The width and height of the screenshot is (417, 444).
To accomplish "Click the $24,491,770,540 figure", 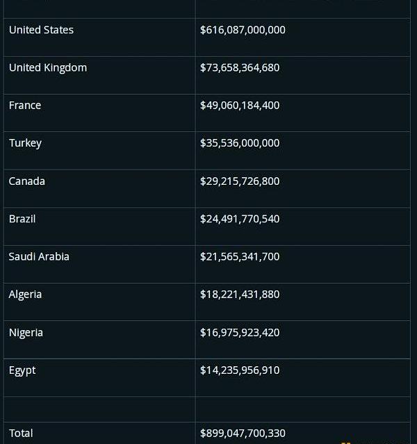I will click(x=240, y=219).
